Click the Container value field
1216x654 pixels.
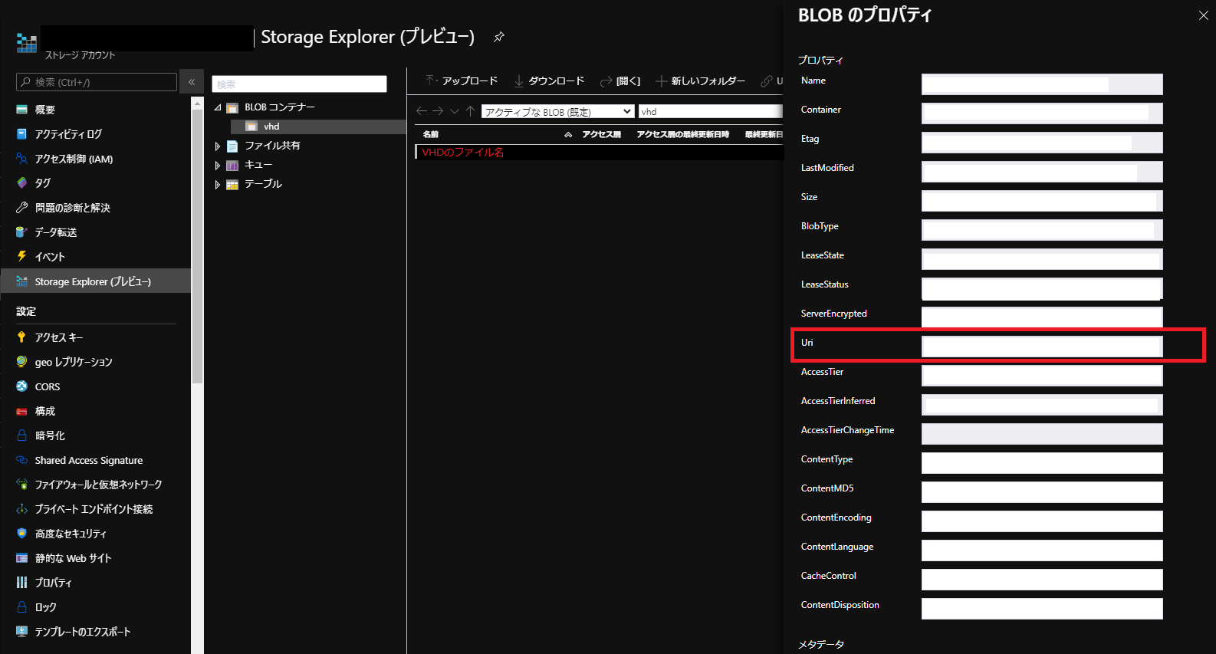tap(1042, 113)
